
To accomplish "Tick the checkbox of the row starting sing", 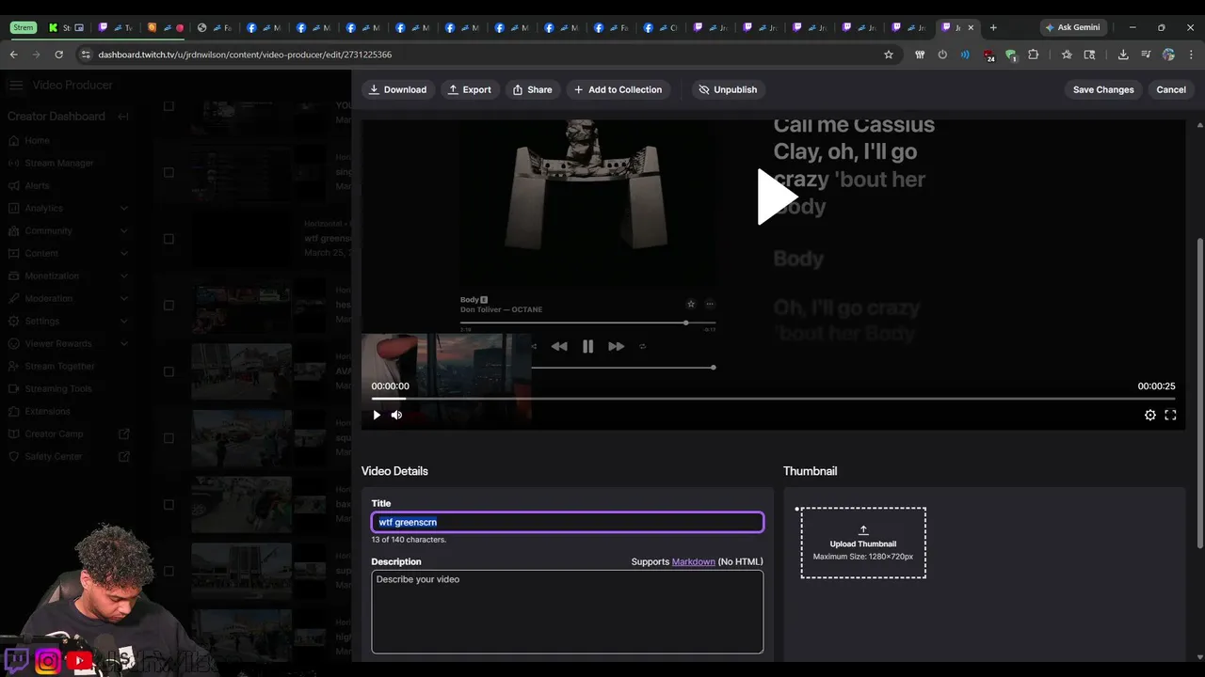I will [x=169, y=172].
